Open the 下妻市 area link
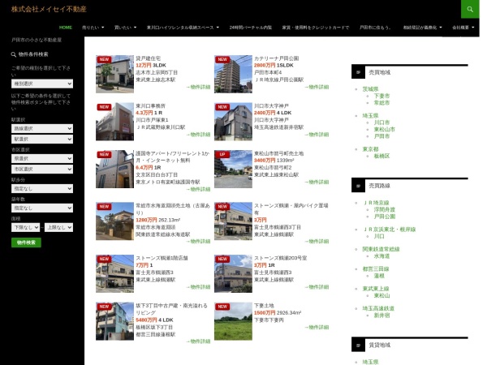The height and width of the screenshot is (365, 487). pos(381,96)
